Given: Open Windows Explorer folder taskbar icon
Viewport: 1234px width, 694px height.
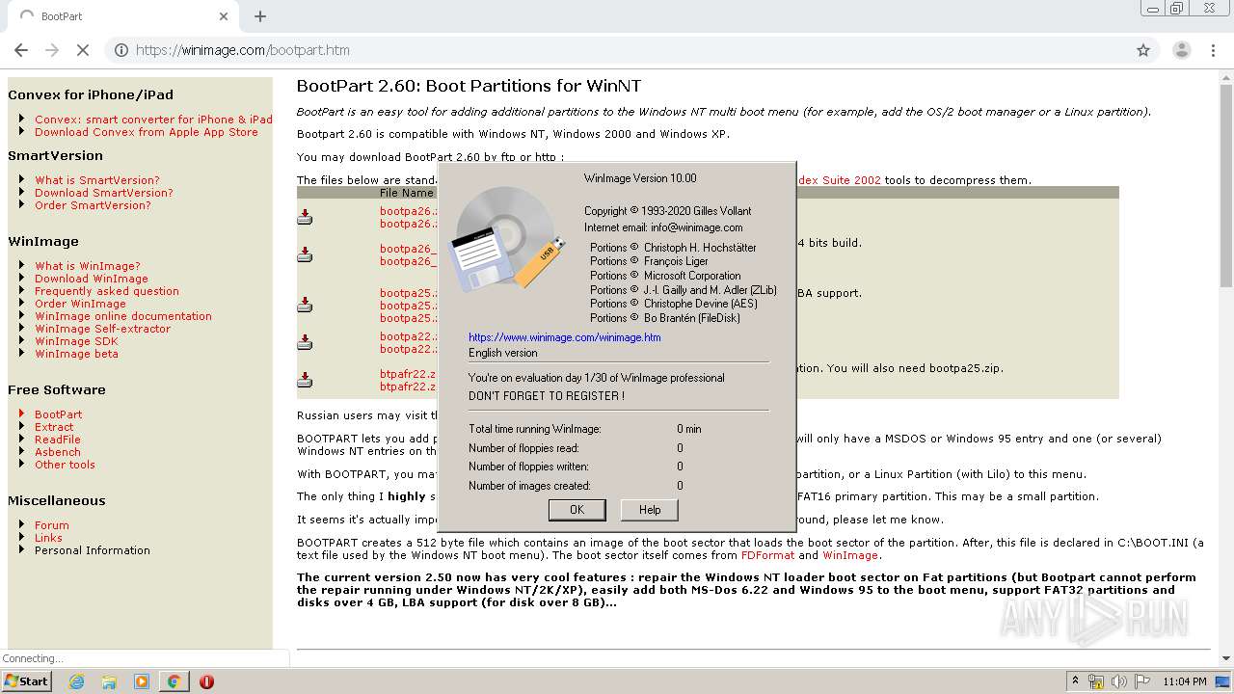Looking at the screenshot, I should click(109, 681).
